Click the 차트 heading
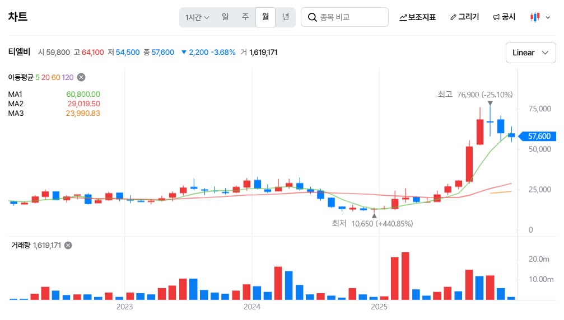Screen dimensions: 564x320 click(x=18, y=17)
